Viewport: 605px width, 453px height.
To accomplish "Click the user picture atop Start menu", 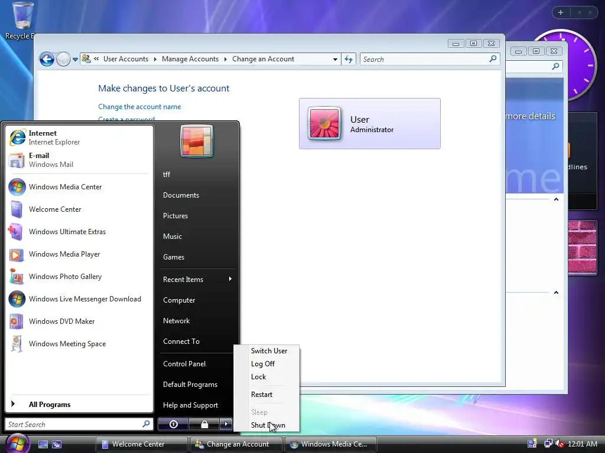I will [196, 141].
